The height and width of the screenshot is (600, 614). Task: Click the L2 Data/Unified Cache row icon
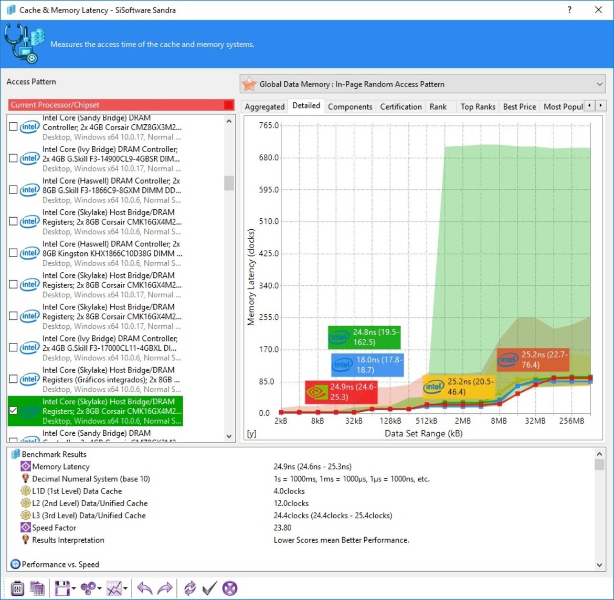tap(26, 503)
